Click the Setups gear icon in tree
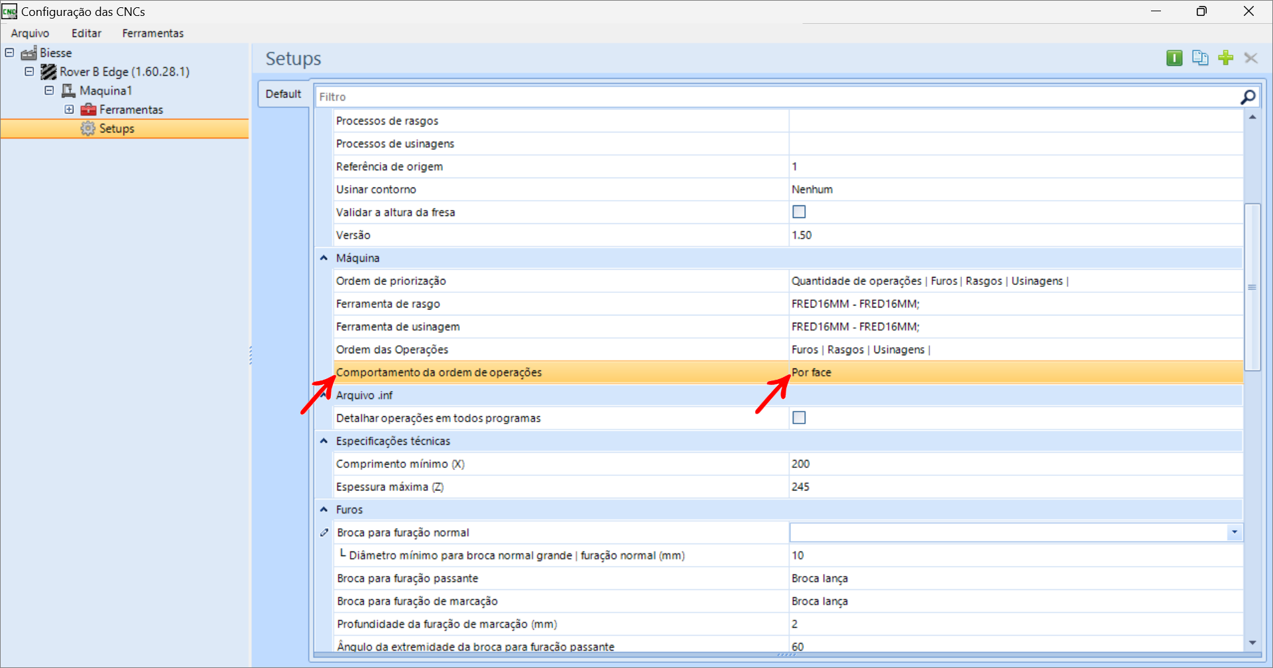The width and height of the screenshot is (1273, 668). pyautogui.click(x=88, y=129)
